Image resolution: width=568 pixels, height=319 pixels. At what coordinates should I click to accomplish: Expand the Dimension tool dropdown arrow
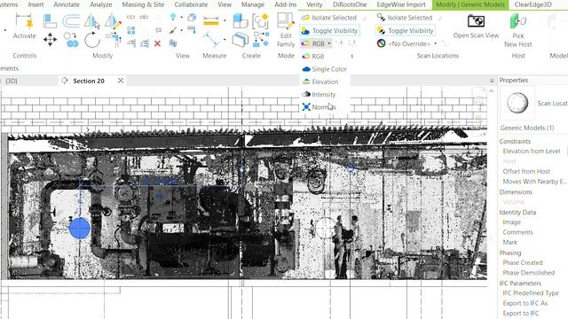pos(225,39)
